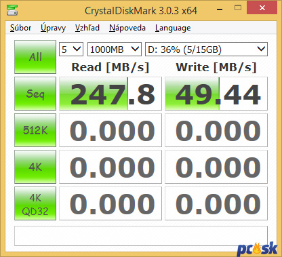This screenshot has height=257, width=282.
Task: Click the empty comment text field at bottom
Action: click(x=141, y=236)
